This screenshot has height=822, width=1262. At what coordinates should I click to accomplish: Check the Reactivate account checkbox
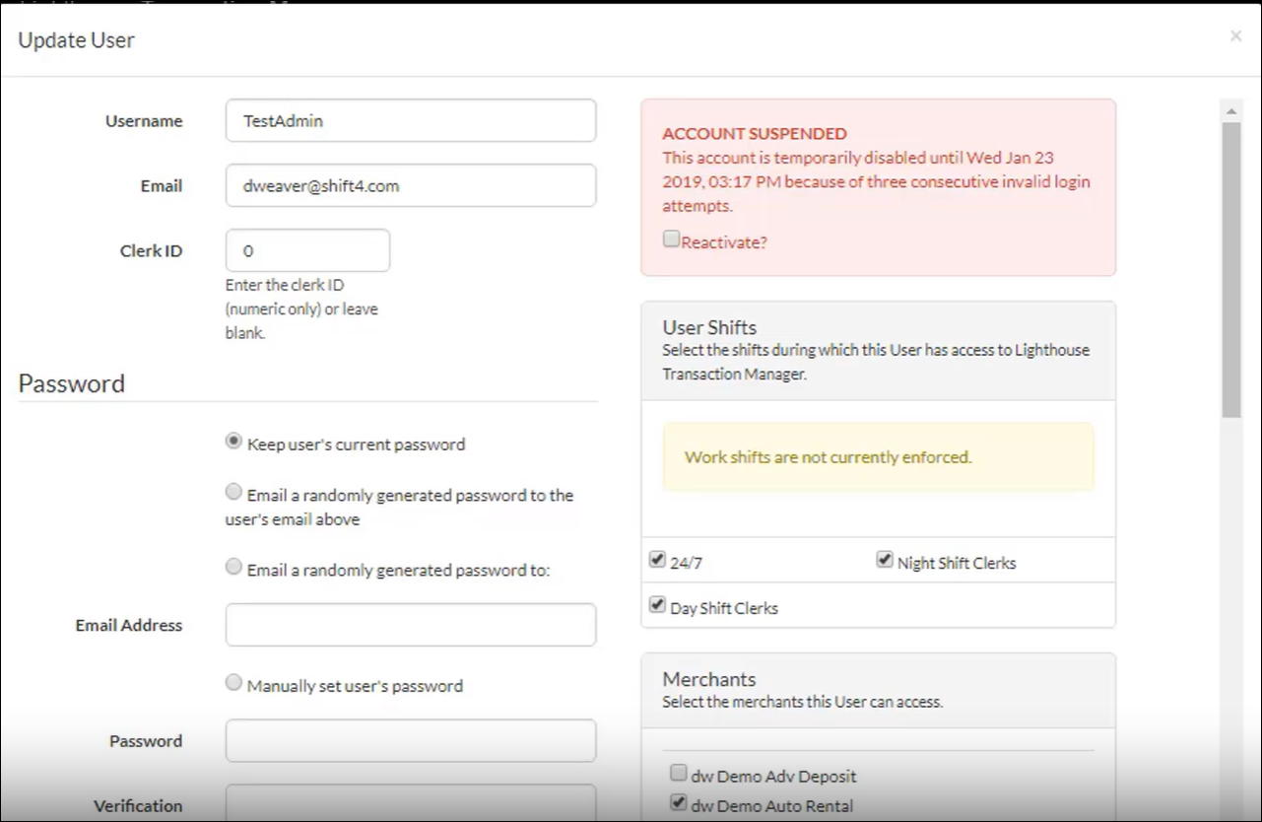point(671,240)
